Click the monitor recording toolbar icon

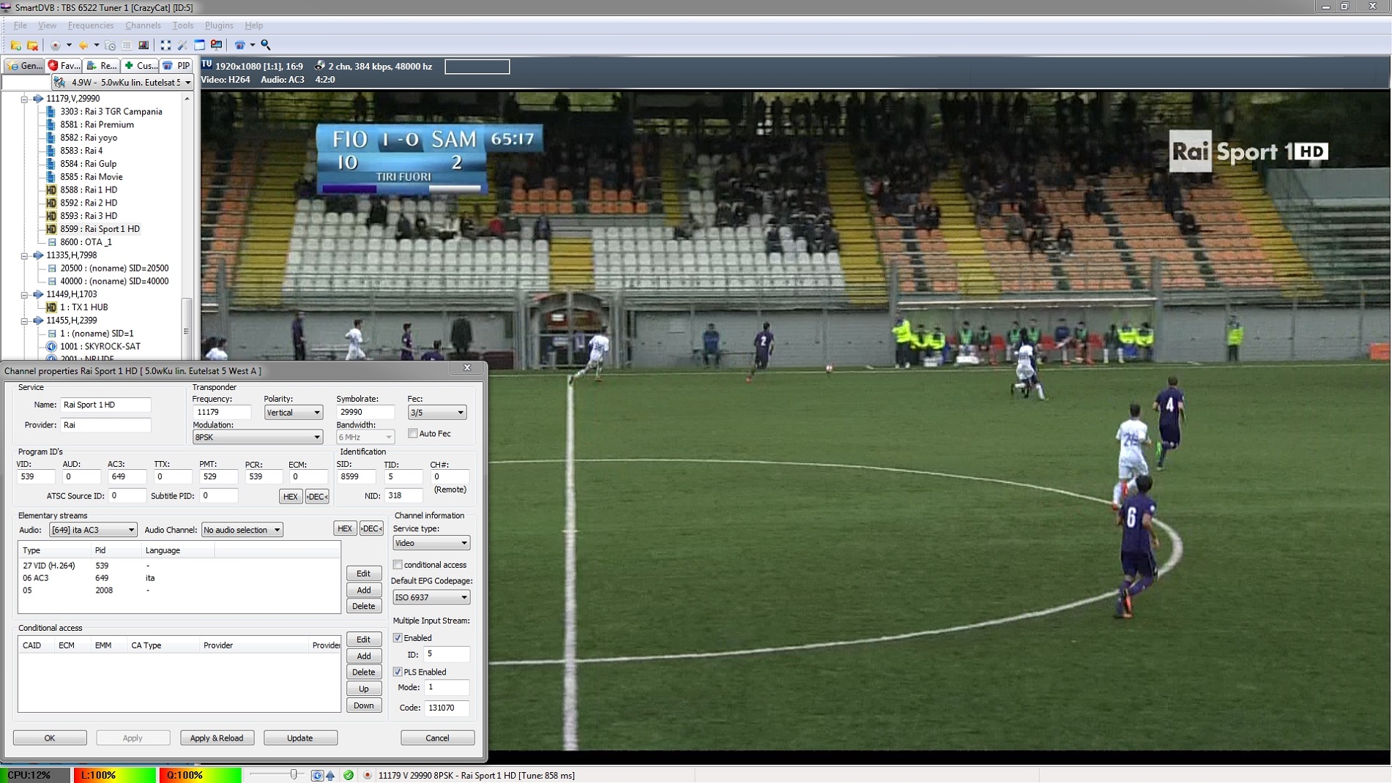[216, 45]
